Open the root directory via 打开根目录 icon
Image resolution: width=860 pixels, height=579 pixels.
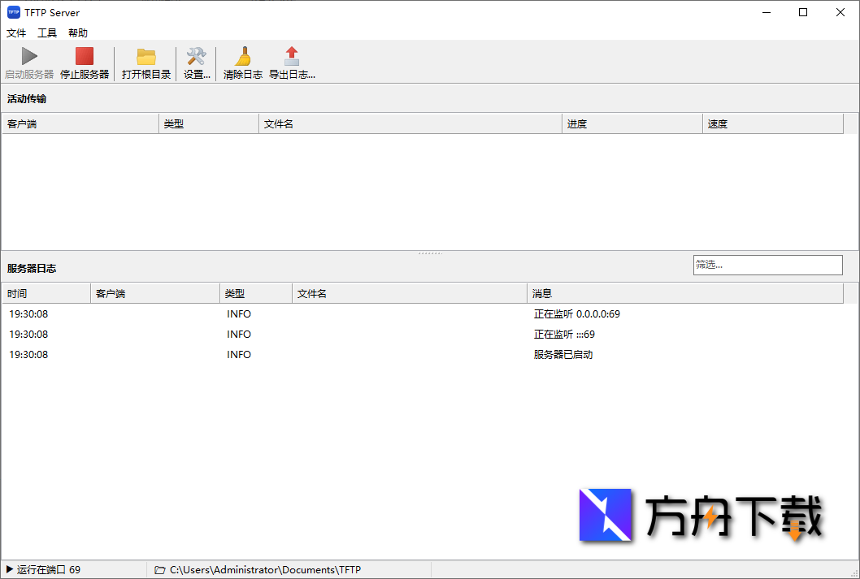[x=146, y=55]
